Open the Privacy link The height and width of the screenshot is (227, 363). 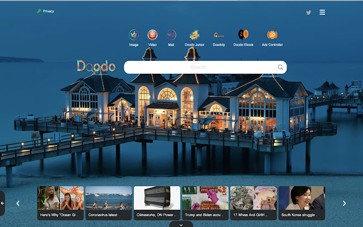click(x=48, y=11)
